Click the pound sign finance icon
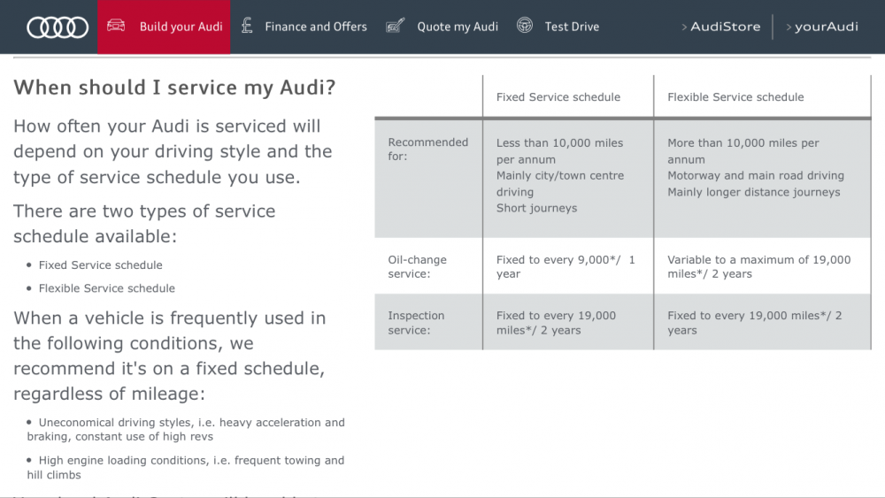The height and width of the screenshot is (498, 885). click(x=247, y=26)
